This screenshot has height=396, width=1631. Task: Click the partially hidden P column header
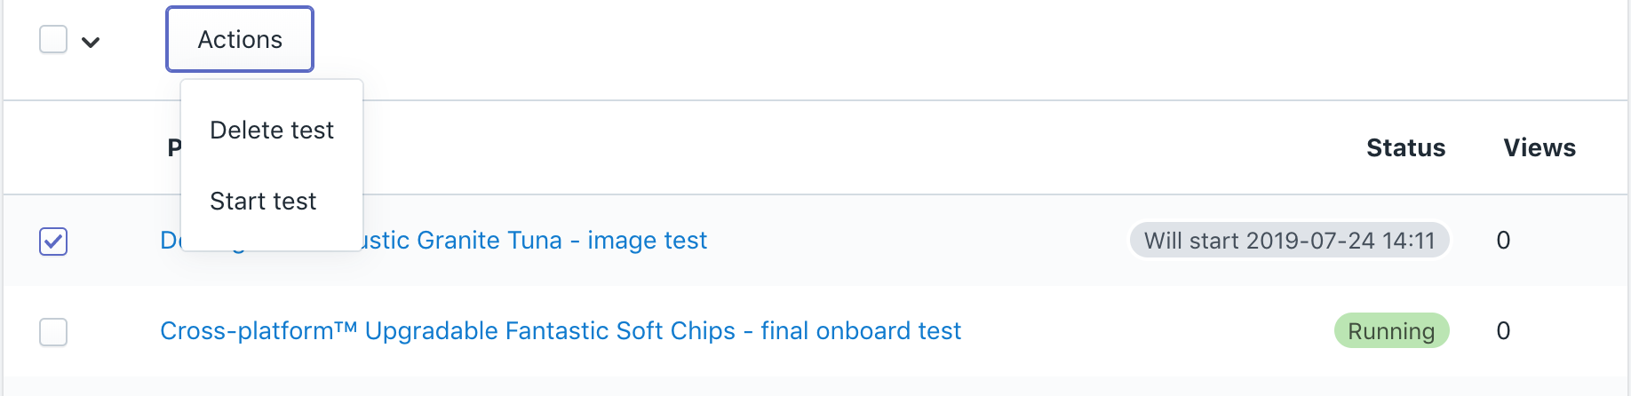[174, 148]
